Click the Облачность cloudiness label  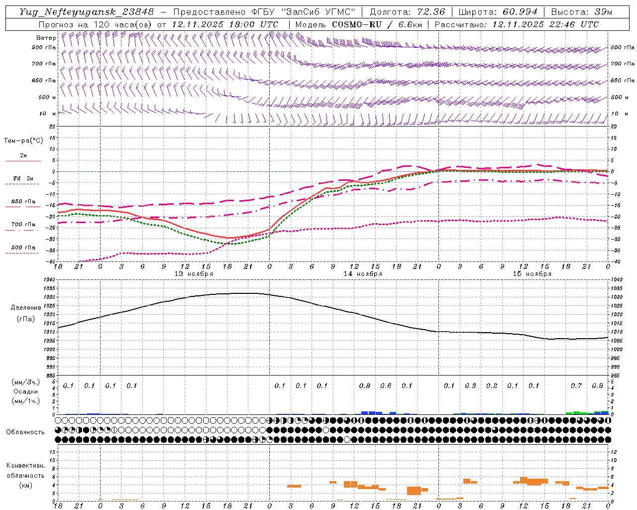click(25, 432)
